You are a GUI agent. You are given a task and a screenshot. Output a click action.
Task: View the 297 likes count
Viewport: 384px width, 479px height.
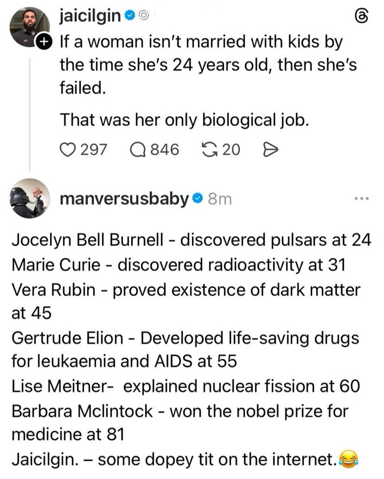(x=94, y=149)
